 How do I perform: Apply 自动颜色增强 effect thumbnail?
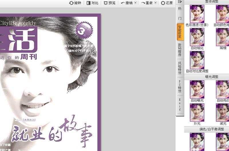[222, 14]
